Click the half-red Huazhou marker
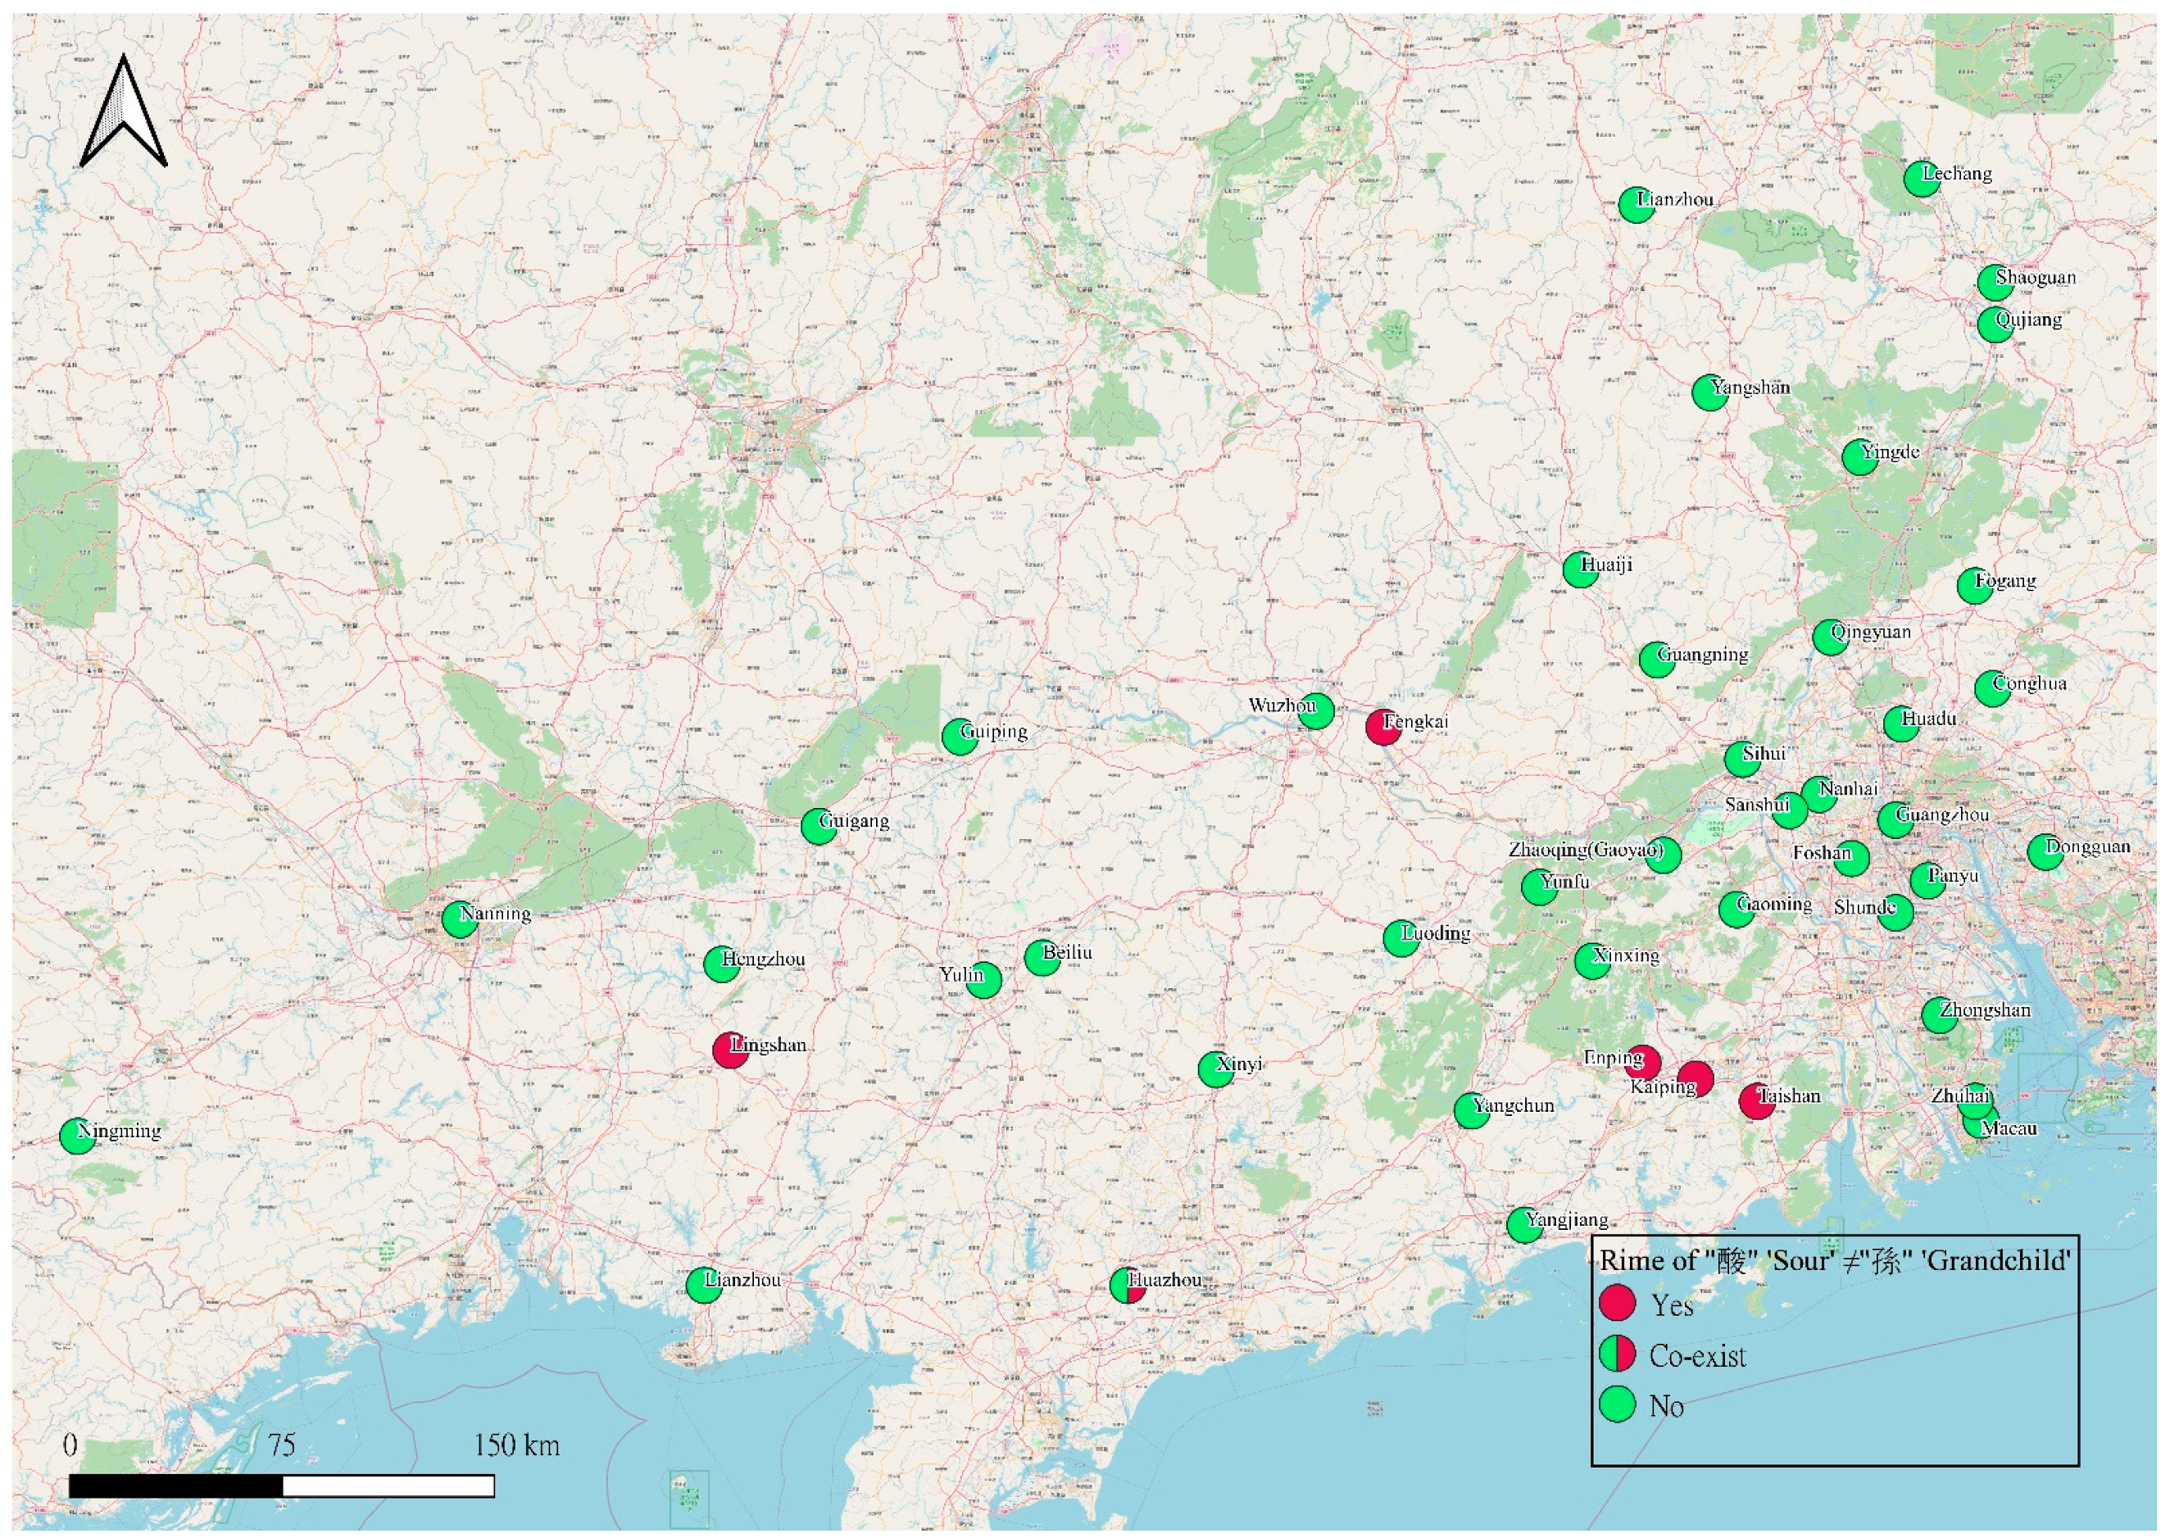Screen dimensions: 2170x1538 pyautogui.click(x=1127, y=1285)
